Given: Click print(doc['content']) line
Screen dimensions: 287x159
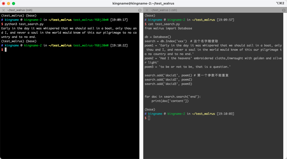Looking at the screenshot, I should coord(170,101).
